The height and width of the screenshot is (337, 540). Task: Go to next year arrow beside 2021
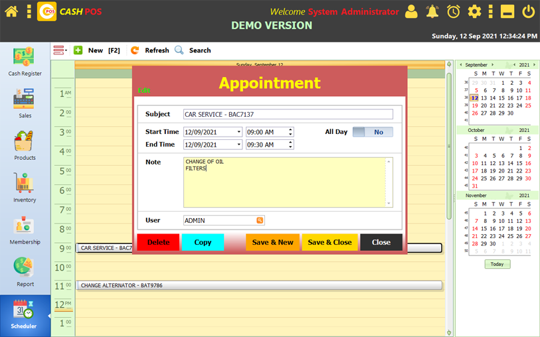click(x=534, y=64)
